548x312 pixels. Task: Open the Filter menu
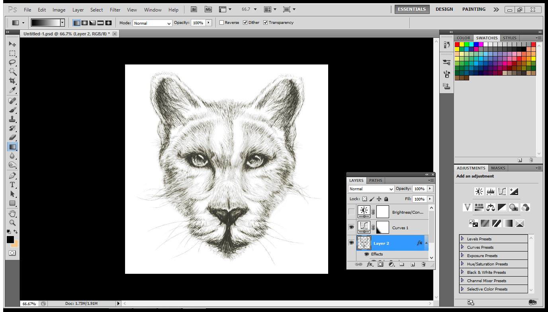click(115, 10)
